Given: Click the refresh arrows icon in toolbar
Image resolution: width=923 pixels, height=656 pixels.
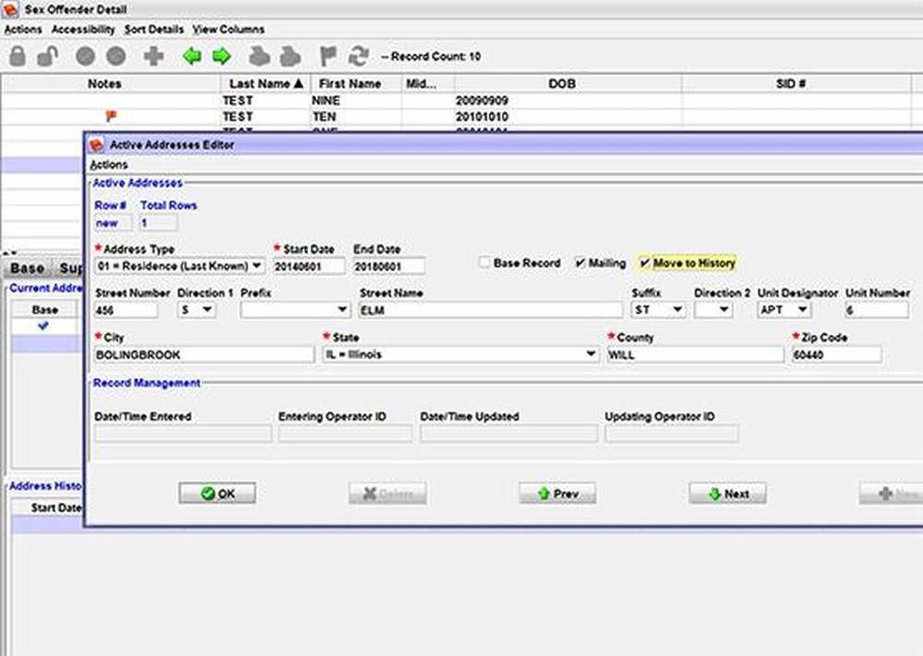Looking at the screenshot, I should (x=358, y=56).
